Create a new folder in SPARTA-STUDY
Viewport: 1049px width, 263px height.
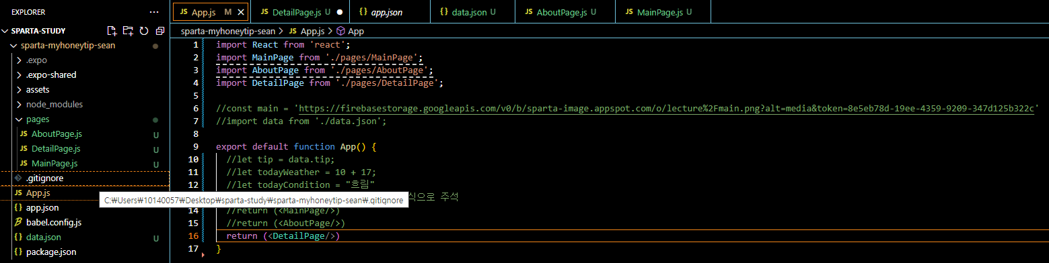[x=128, y=31]
